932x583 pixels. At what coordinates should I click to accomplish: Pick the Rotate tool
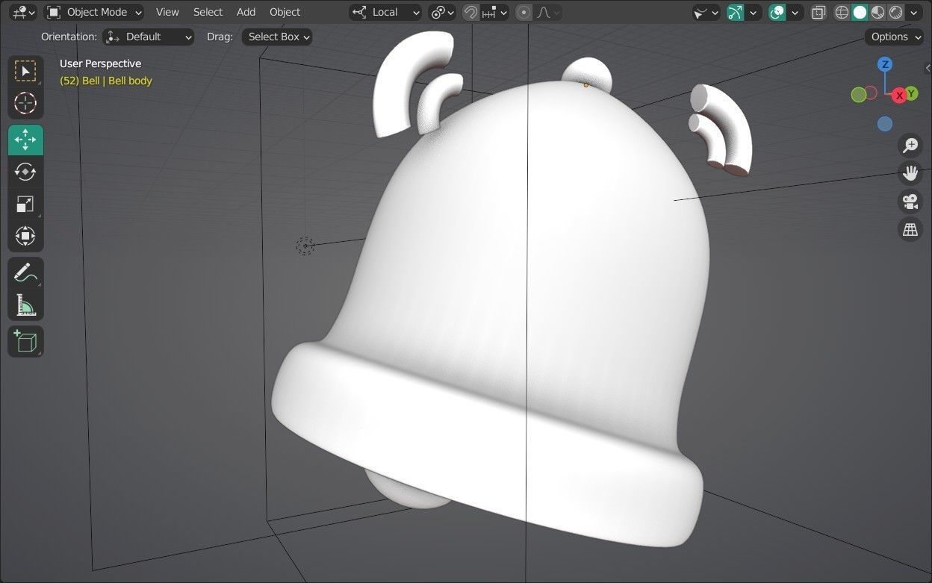[x=25, y=172]
